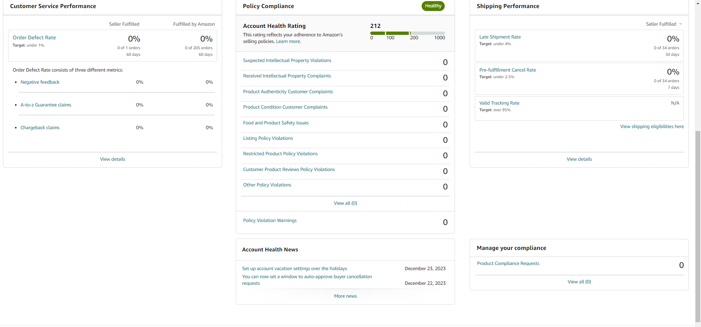The image size is (701, 327).
Task: Click the Healthy status badge
Action: point(433,6)
